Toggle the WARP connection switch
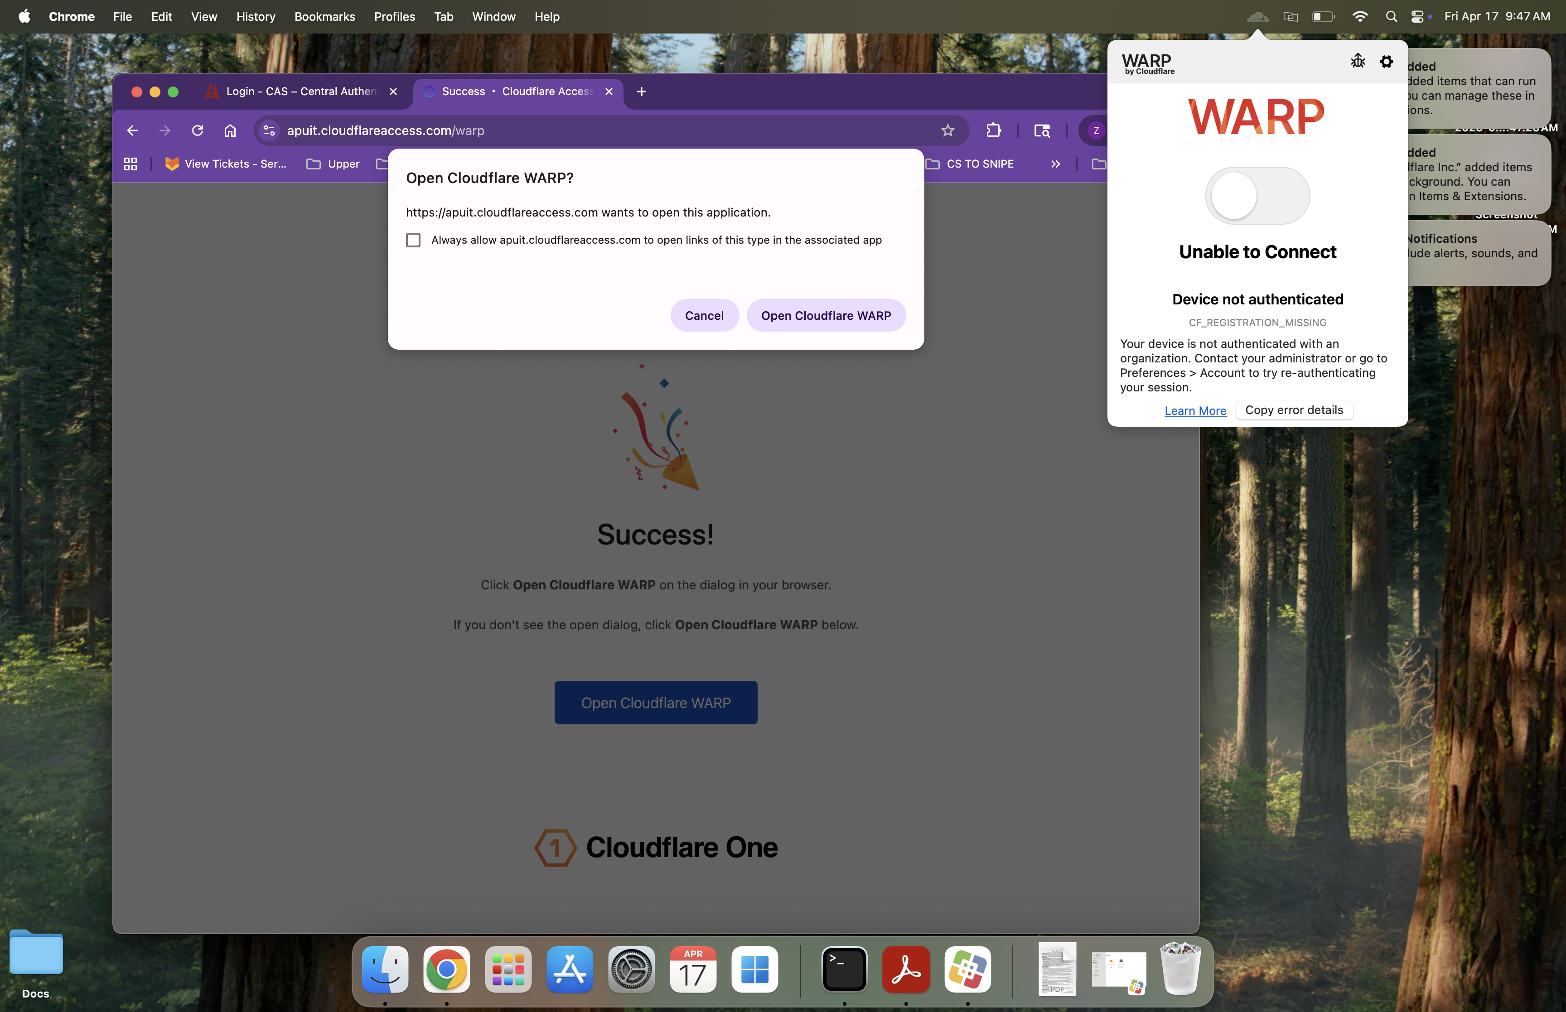The image size is (1566, 1012). coord(1257,196)
